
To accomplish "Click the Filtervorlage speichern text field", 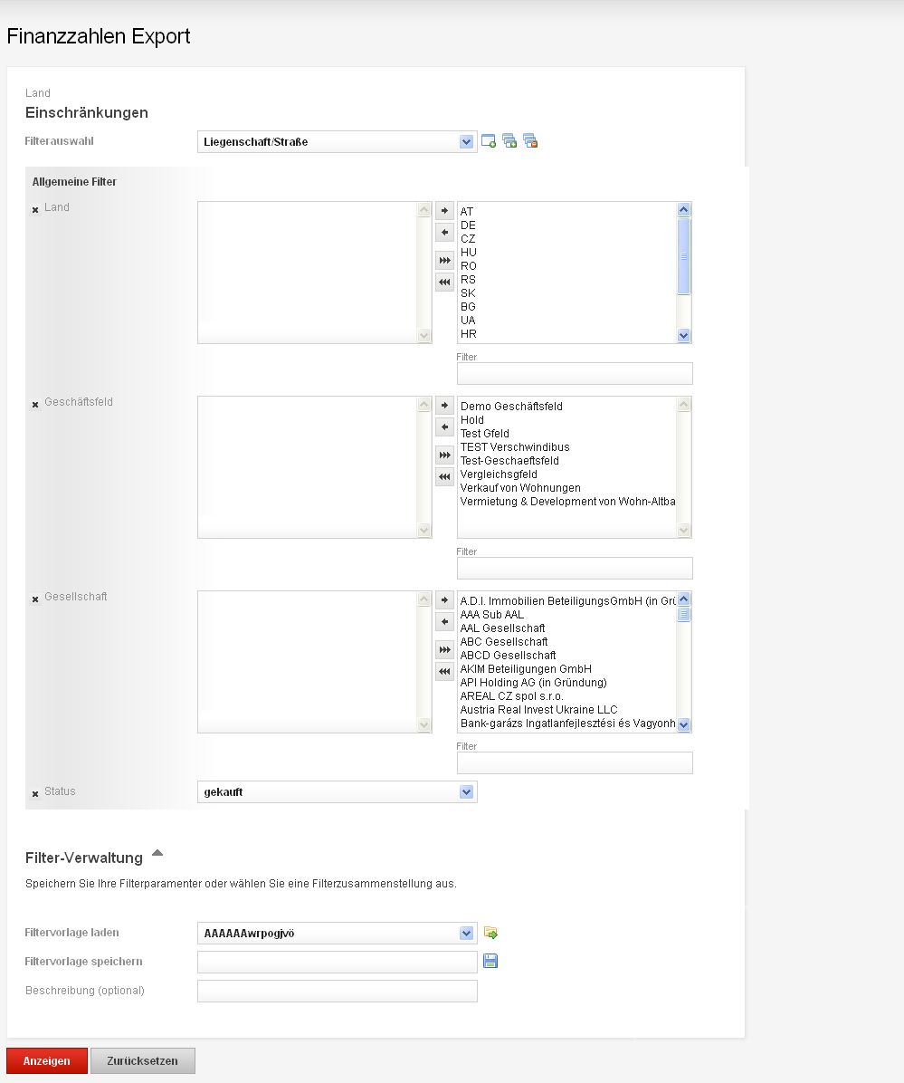I will pos(337,962).
